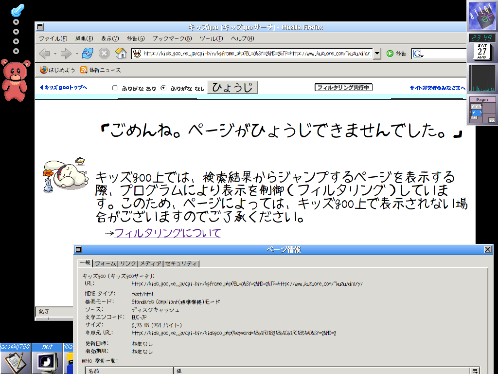498x374 pixels.
Task: Click the Firefox Forward arrow button
Action: [x=66, y=54]
